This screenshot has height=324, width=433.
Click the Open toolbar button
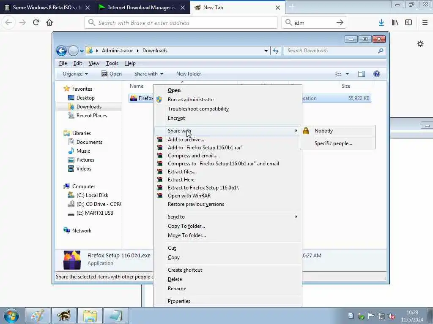112,74
